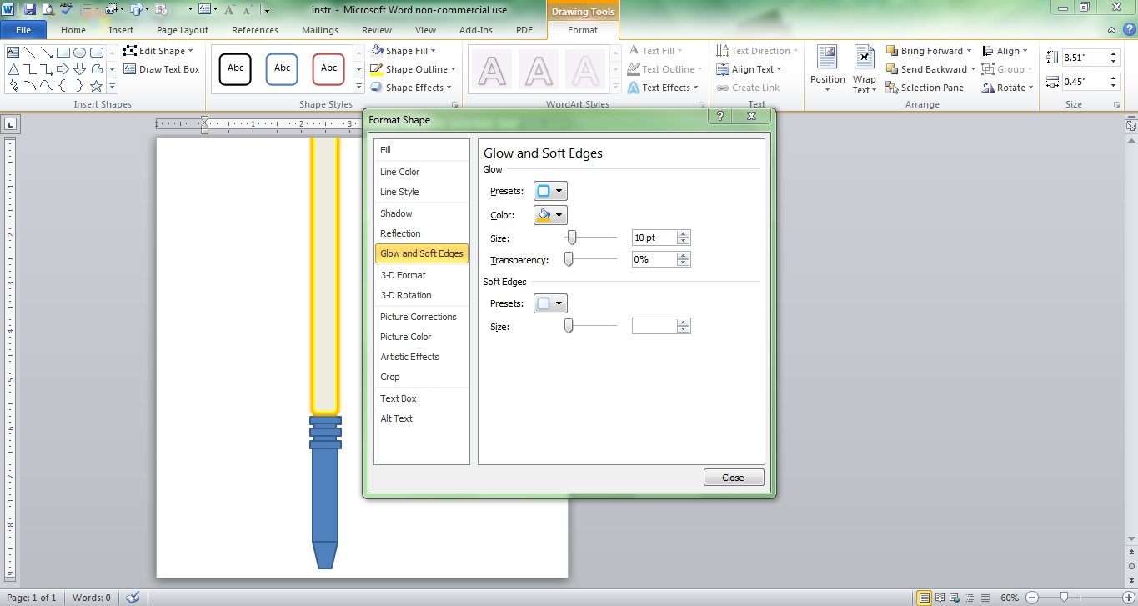Select Text Box category in dialog
Viewport: 1138px width, 606px height.
pos(422,398)
